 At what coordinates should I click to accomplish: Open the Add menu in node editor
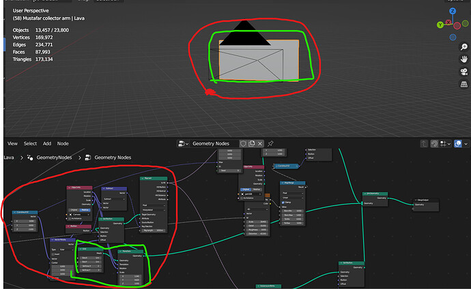tap(47, 144)
